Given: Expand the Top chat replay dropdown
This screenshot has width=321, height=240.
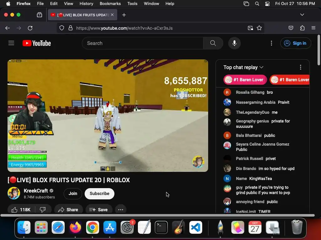Looking at the screenshot, I should click(x=243, y=67).
